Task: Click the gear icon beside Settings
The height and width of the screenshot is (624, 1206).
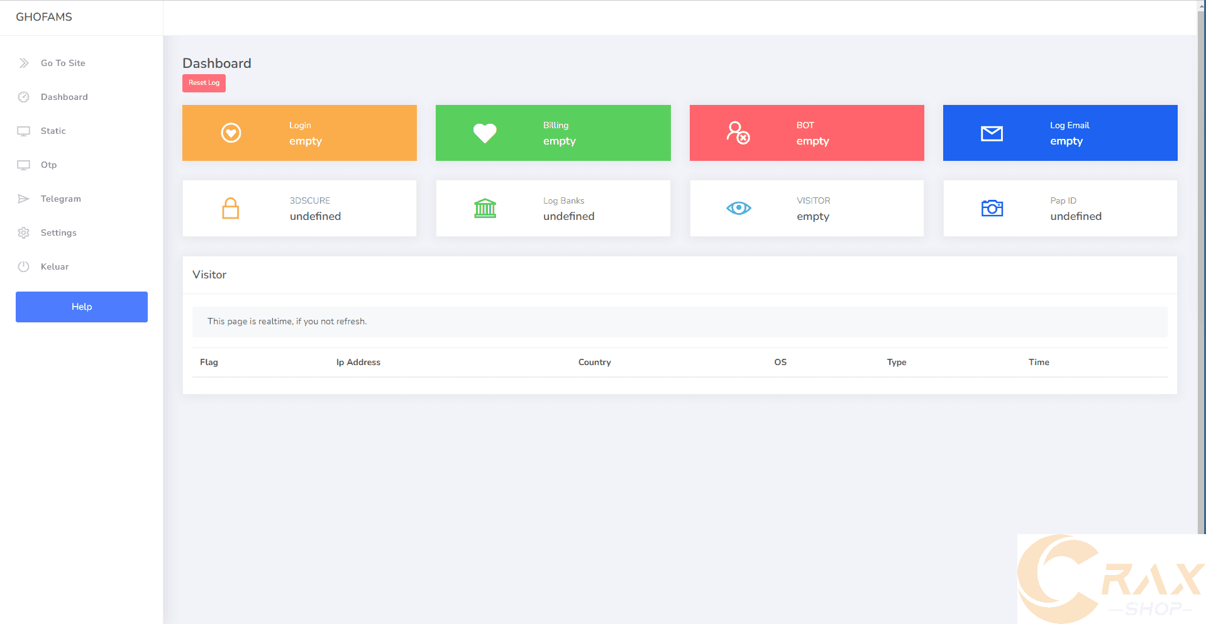Action: [x=24, y=233]
